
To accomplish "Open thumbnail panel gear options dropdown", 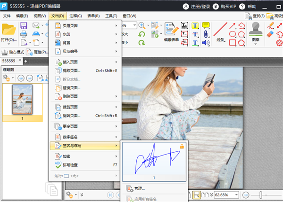I will [8, 78].
